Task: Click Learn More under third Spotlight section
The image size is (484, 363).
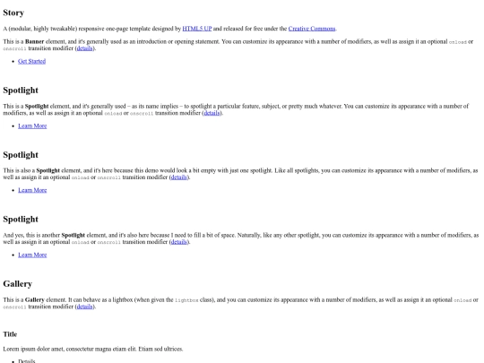Action: (32, 255)
